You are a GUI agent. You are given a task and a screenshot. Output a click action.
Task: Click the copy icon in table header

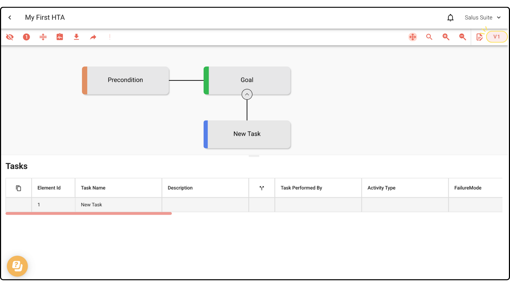coord(18,188)
